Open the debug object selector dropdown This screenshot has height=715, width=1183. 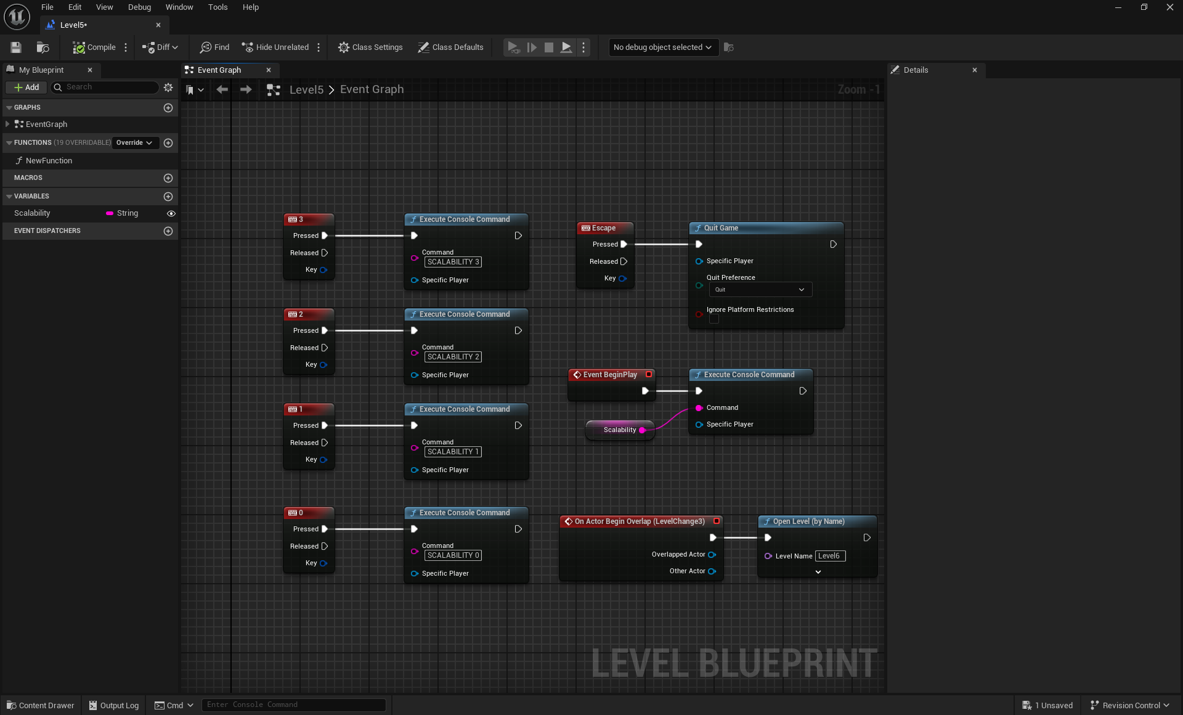(663, 47)
